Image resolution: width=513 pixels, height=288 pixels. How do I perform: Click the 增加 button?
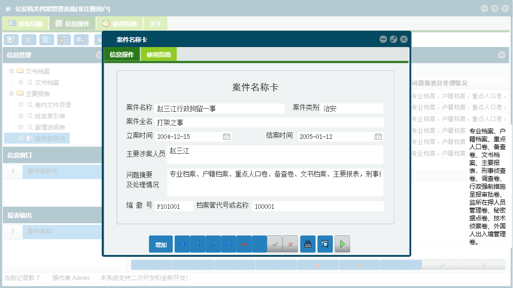coord(160,244)
